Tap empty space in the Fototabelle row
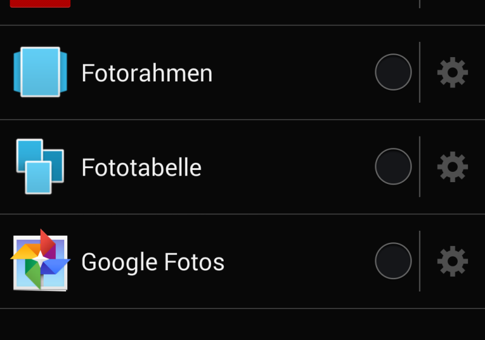 point(291,166)
